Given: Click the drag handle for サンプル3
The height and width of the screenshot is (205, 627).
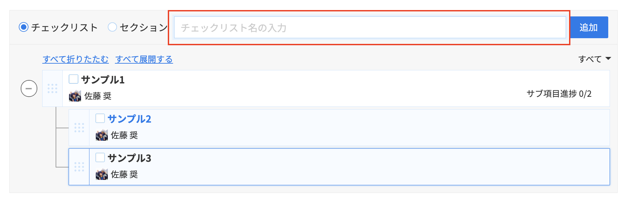Looking at the screenshot, I should point(79,167).
